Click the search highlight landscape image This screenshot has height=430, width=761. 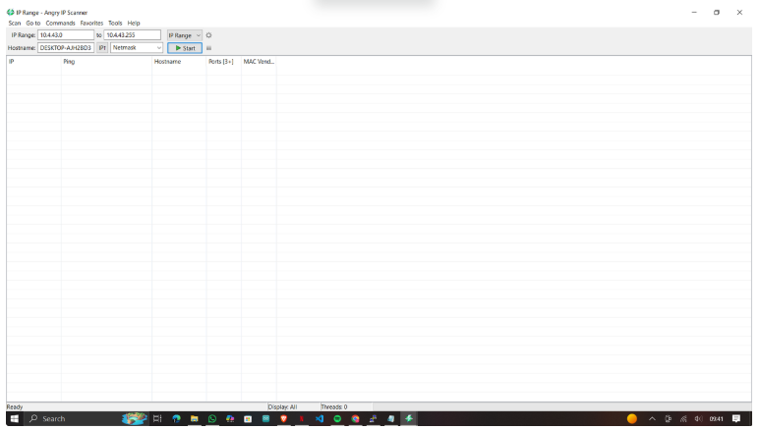click(x=135, y=418)
